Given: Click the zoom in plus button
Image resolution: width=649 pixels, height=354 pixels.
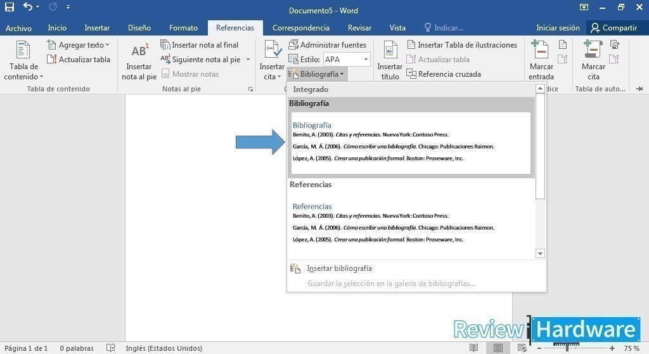Looking at the screenshot, I should tap(612, 348).
